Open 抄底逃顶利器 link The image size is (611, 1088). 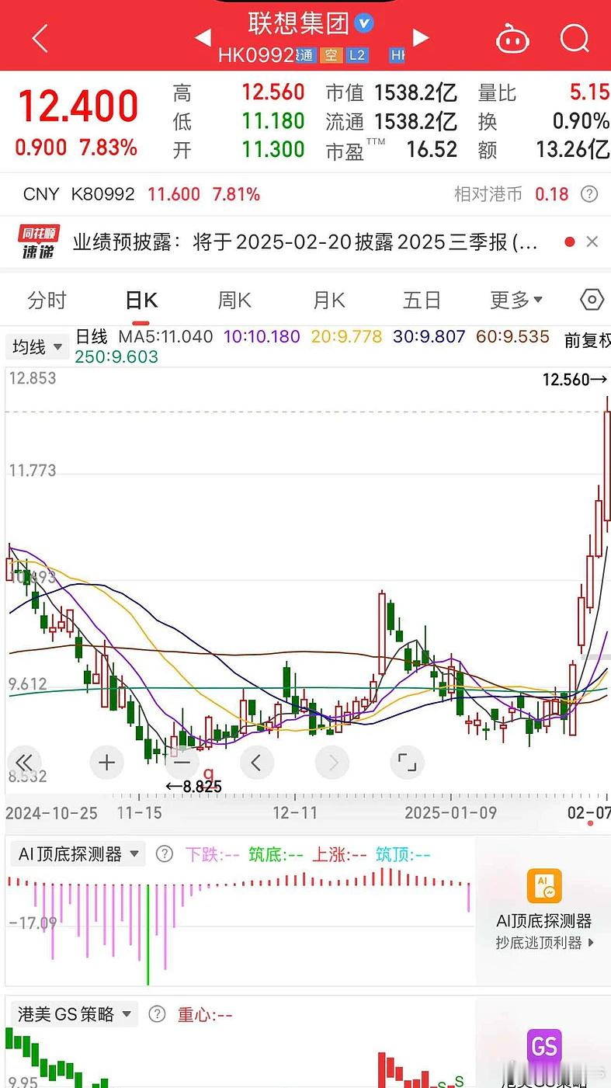[545, 943]
